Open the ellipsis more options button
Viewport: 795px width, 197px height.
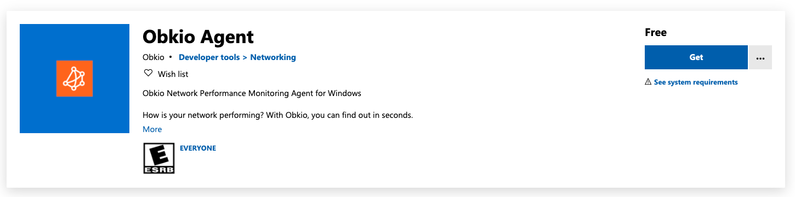pyautogui.click(x=760, y=57)
